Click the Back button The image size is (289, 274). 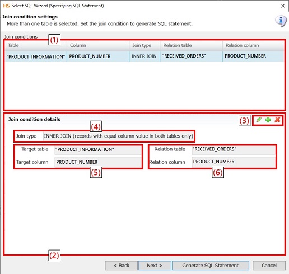[122, 265]
